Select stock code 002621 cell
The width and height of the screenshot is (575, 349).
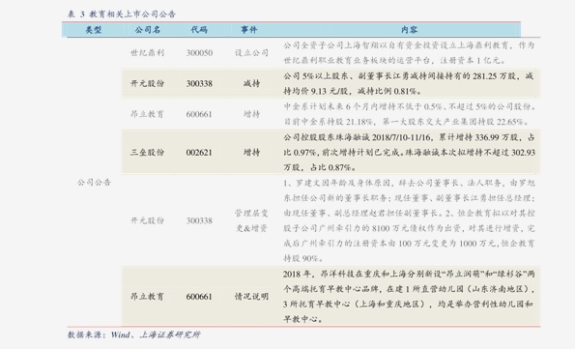[199, 153]
